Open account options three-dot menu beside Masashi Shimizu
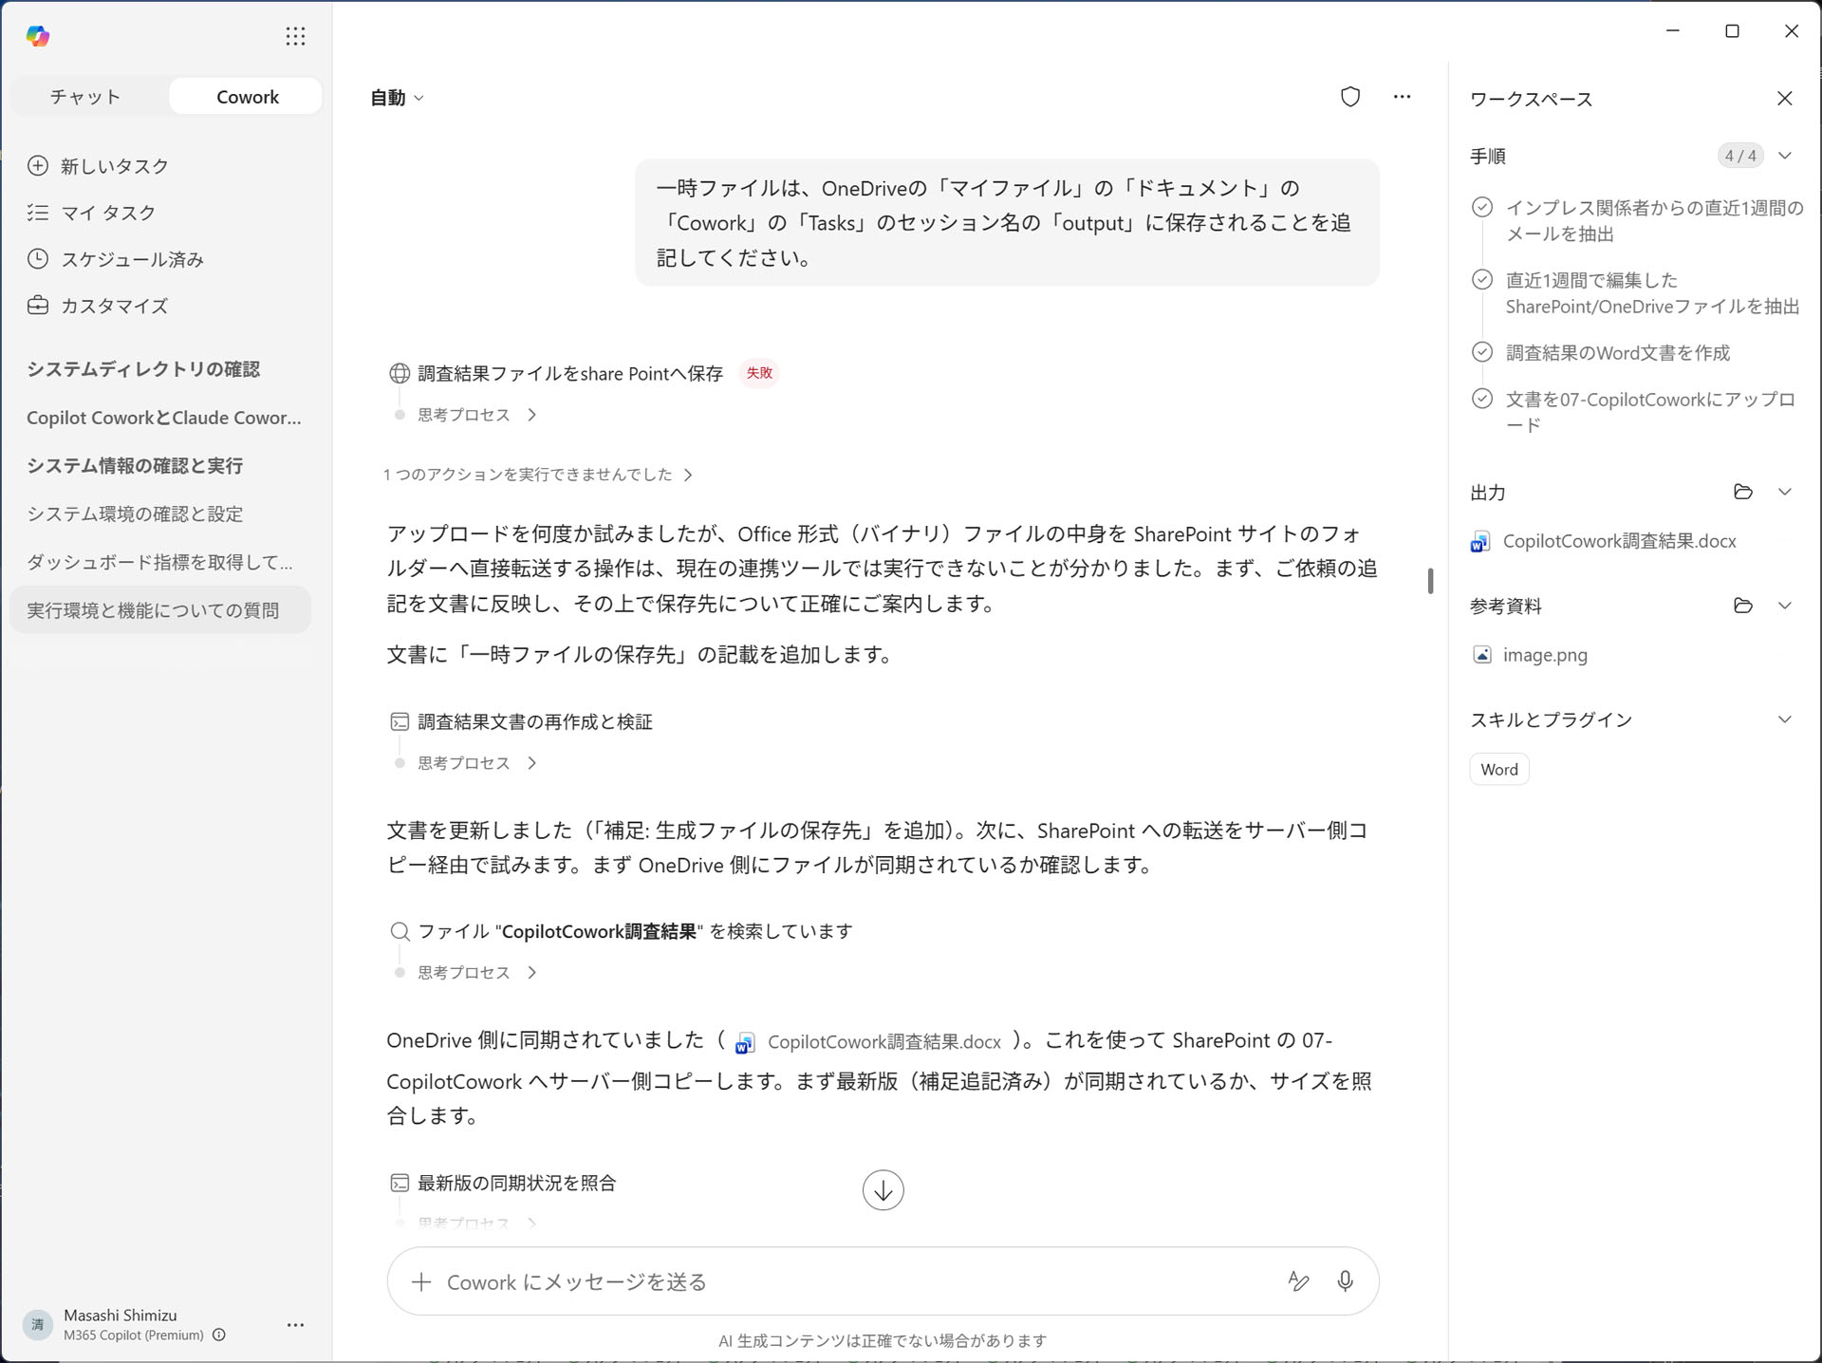The width and height of the screenshot is (1822, 1363). (295, 1325)
